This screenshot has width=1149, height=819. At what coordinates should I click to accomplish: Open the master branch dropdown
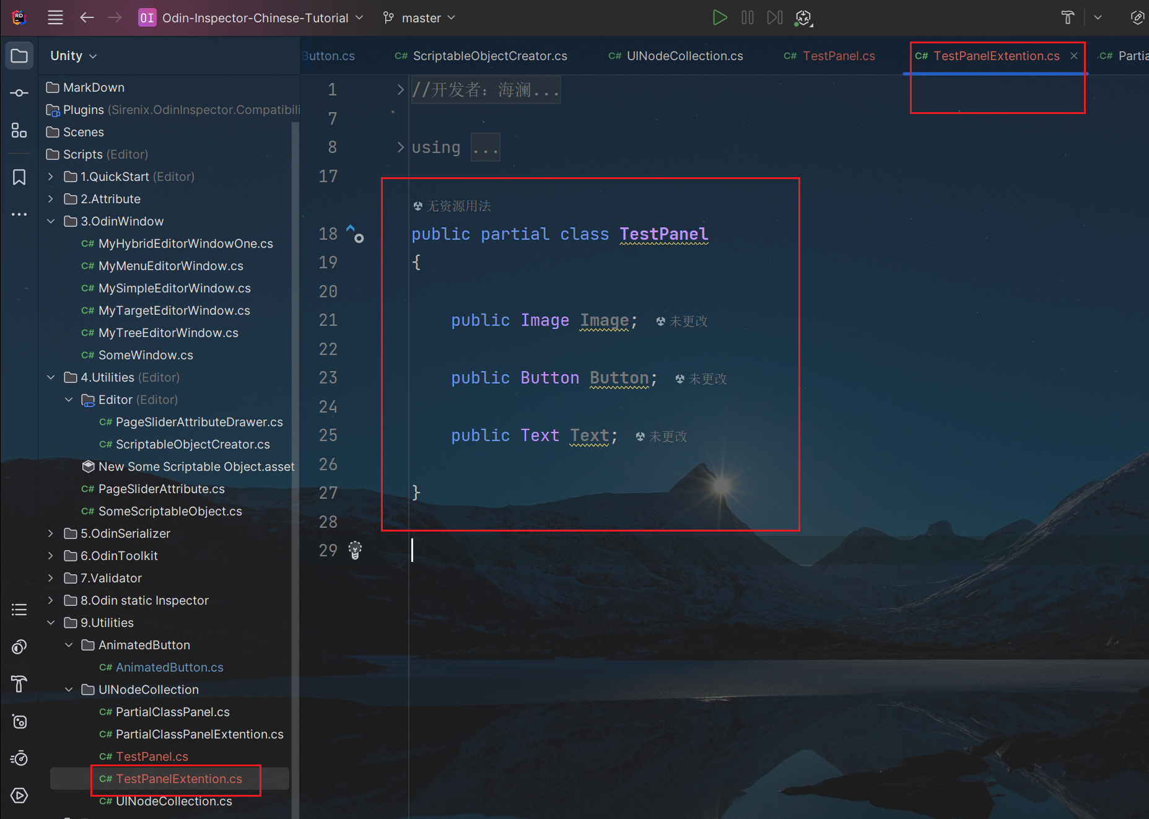coord(420,18)
